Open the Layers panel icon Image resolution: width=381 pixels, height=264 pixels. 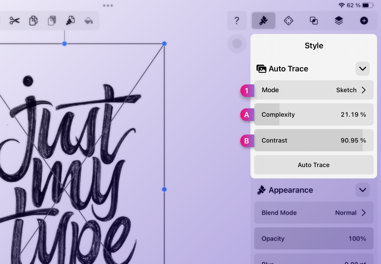coord(338,21)
